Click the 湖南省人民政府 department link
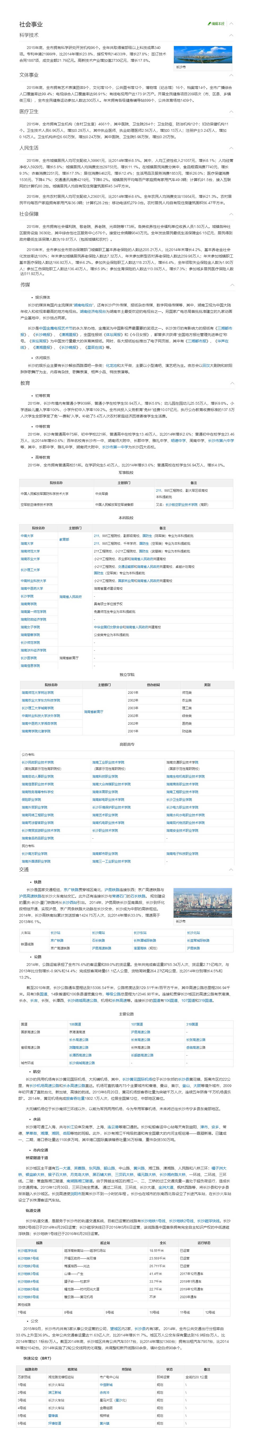This screenshot has width=254, height=1448. point(71,596)
